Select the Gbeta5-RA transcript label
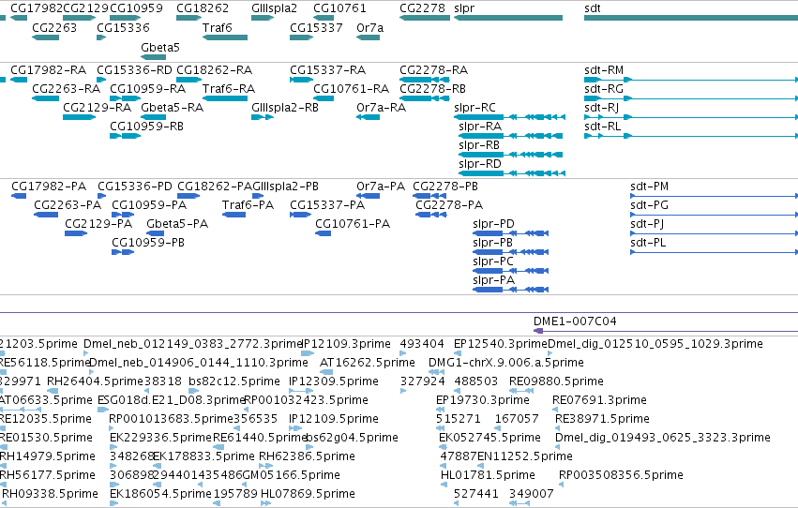The height and width of the screenshot is (508, 798). click(x=172, y=107)
